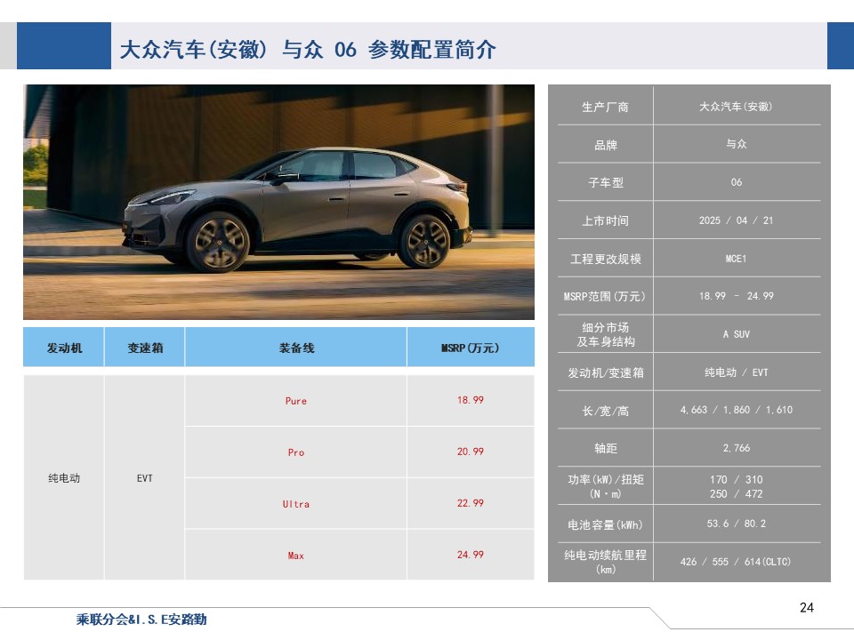854x640 pixels.
Task: Select the 纯电动 / EVT value
Action: 737,372
